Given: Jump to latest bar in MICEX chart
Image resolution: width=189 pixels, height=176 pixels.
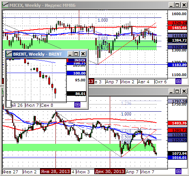Looking at the screenshot, I should tap(178, 81).
